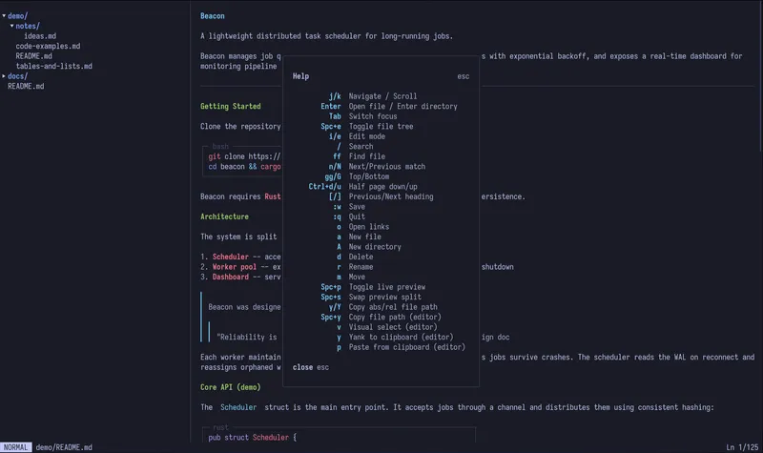Select the 'Find file' help entry
This screenshot has height=453, width=763.
[366, 156]
